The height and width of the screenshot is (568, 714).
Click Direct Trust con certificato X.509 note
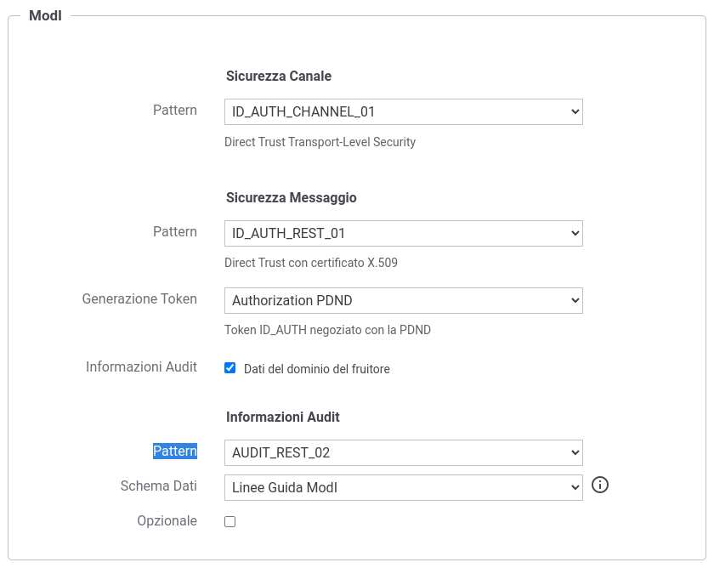click(x=311, y=263)
